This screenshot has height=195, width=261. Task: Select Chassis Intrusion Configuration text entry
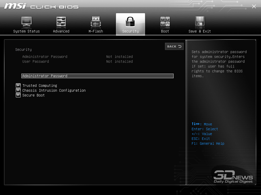54,90
